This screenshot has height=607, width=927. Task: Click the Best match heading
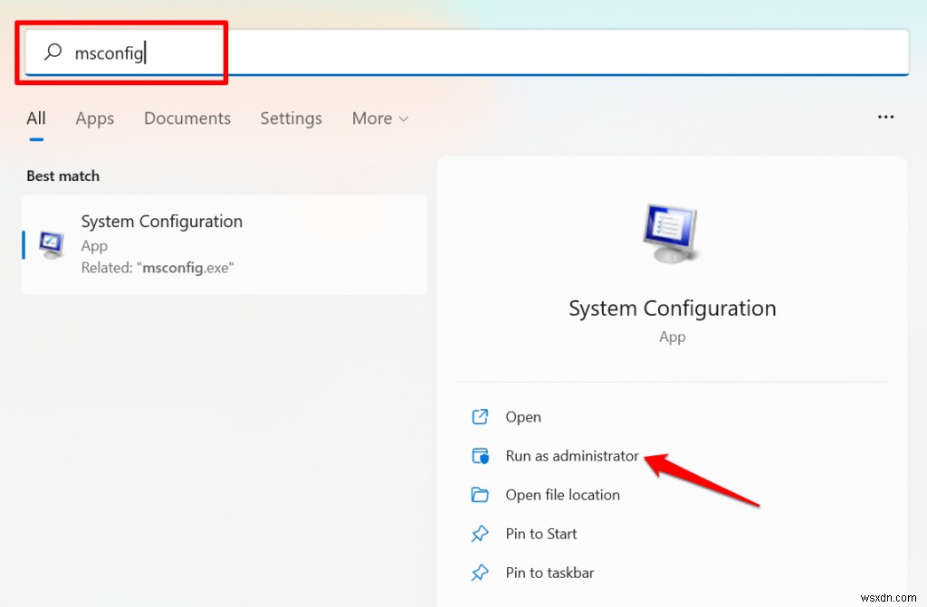point(62,176)
